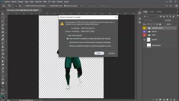Select the Brush tool
The width and height of the screenshot is (179, 101).
pyautogui.click(x=3, y=43)
